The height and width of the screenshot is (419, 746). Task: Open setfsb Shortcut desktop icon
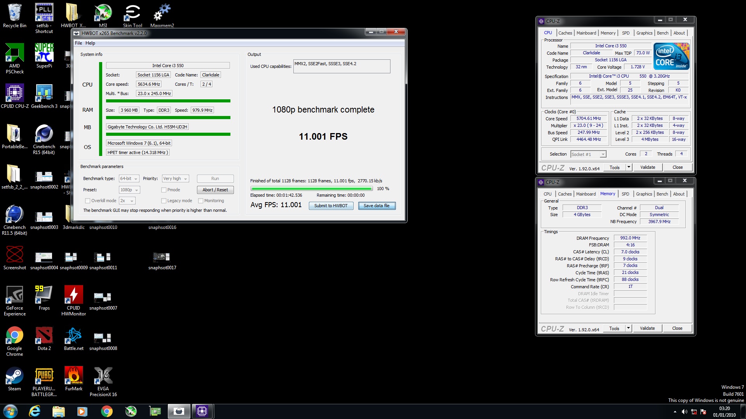coord(44,18)
